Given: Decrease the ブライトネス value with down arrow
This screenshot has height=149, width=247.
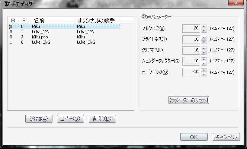Looking at the screenshot, I should pos(203,42).
